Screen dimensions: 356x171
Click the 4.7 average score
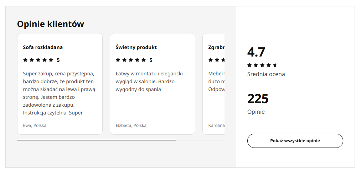point(256,52)
